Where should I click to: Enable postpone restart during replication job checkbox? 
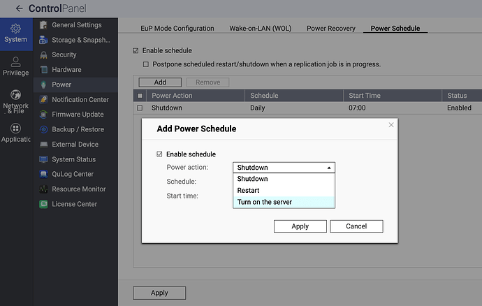146,64
